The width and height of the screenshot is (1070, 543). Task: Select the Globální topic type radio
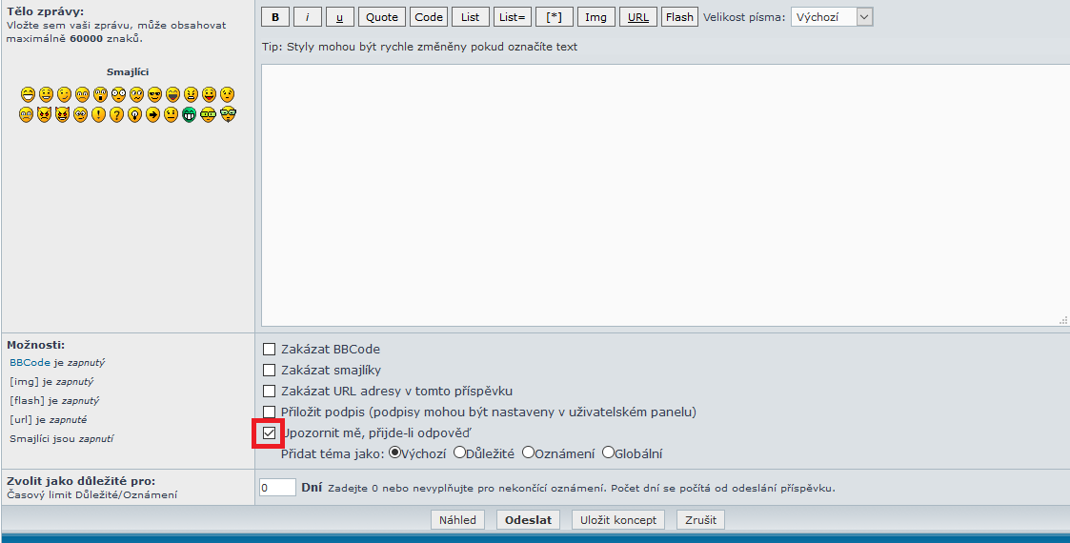[608, 453]
